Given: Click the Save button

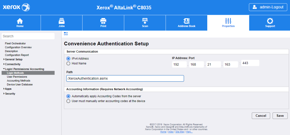Looking at the screenshot, I should tap(280, 116).
